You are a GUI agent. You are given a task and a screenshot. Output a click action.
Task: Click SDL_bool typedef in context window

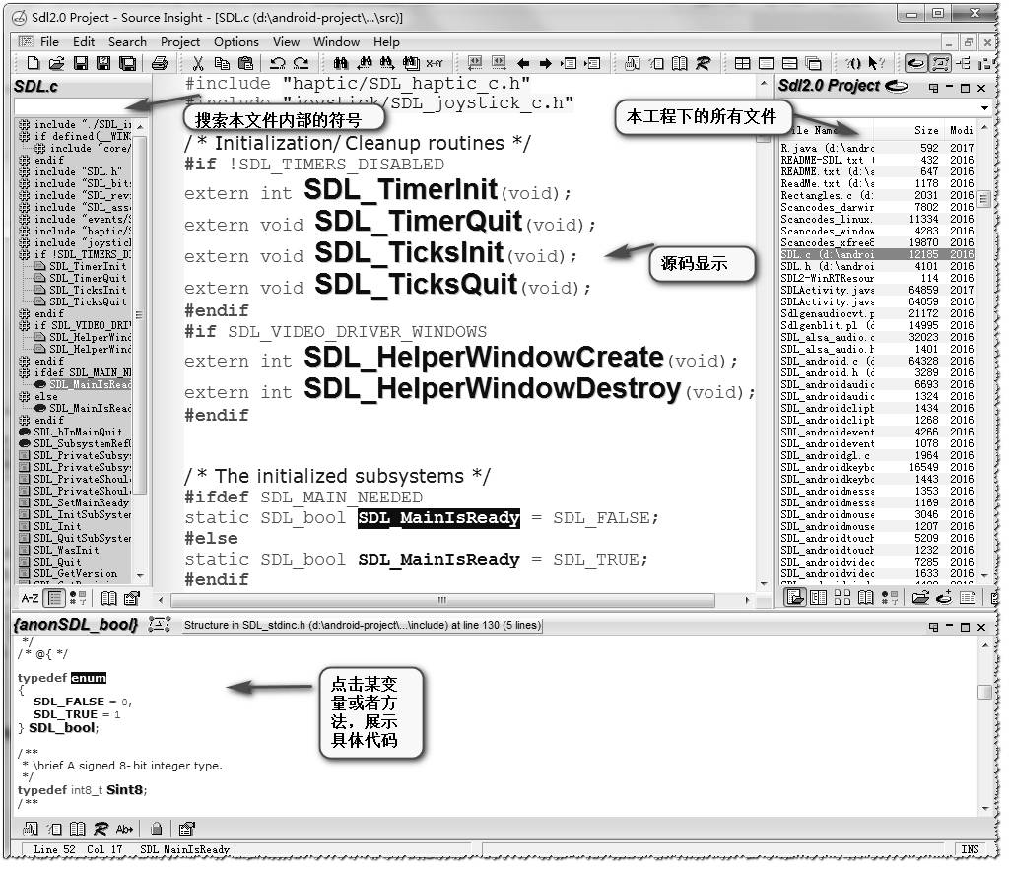coord(62,727)
